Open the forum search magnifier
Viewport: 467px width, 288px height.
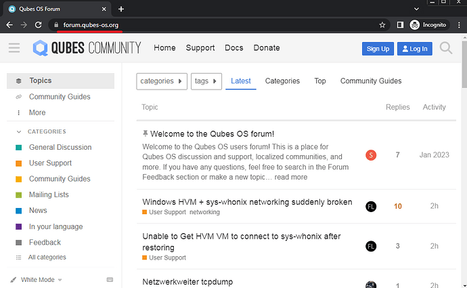[446, 48]
